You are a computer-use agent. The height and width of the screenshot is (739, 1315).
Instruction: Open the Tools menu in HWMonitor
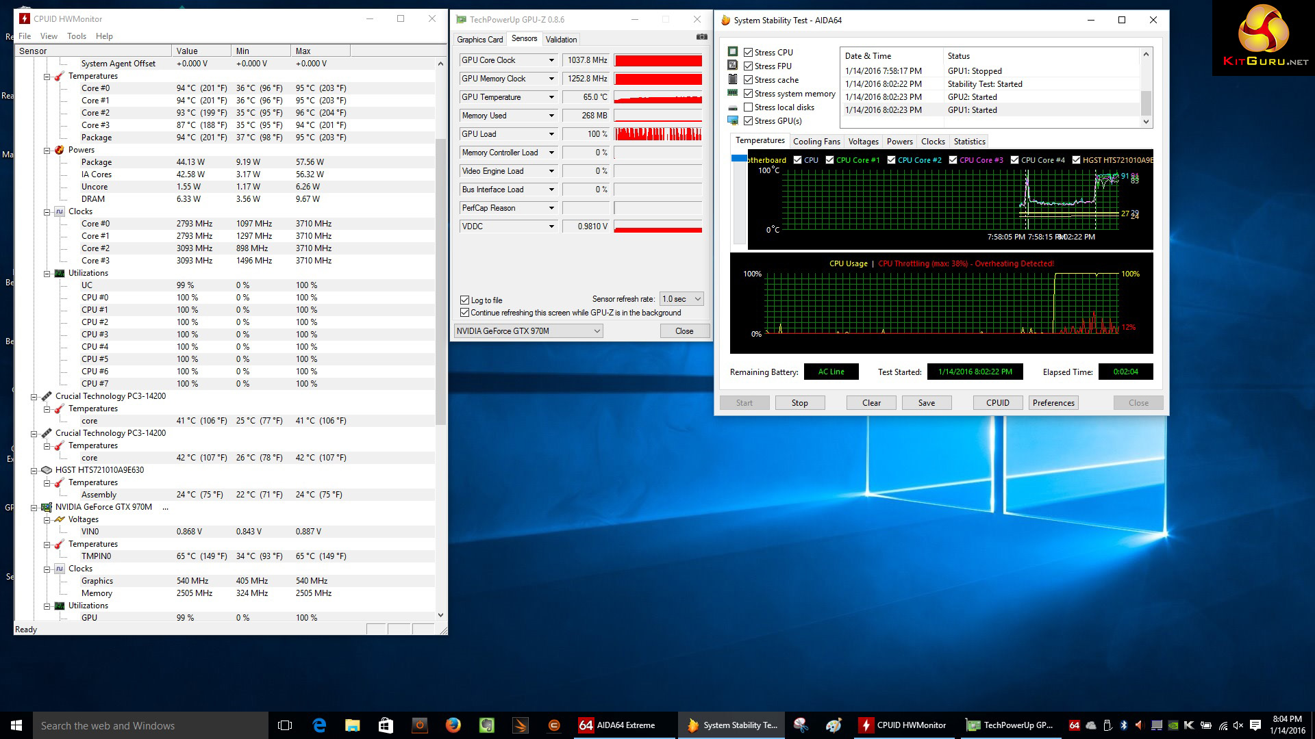click(76, 36)
